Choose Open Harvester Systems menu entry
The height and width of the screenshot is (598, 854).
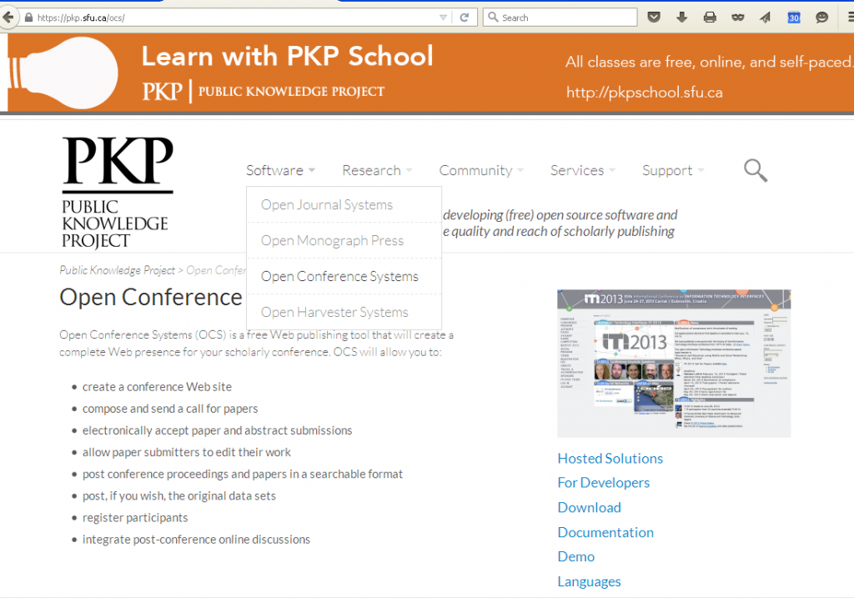coord(334,313)
